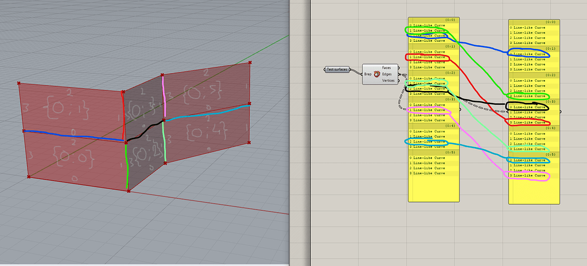
Task: Select the red-circled item in the left panel
Action: pyautogui.click(x=427, y=57)
